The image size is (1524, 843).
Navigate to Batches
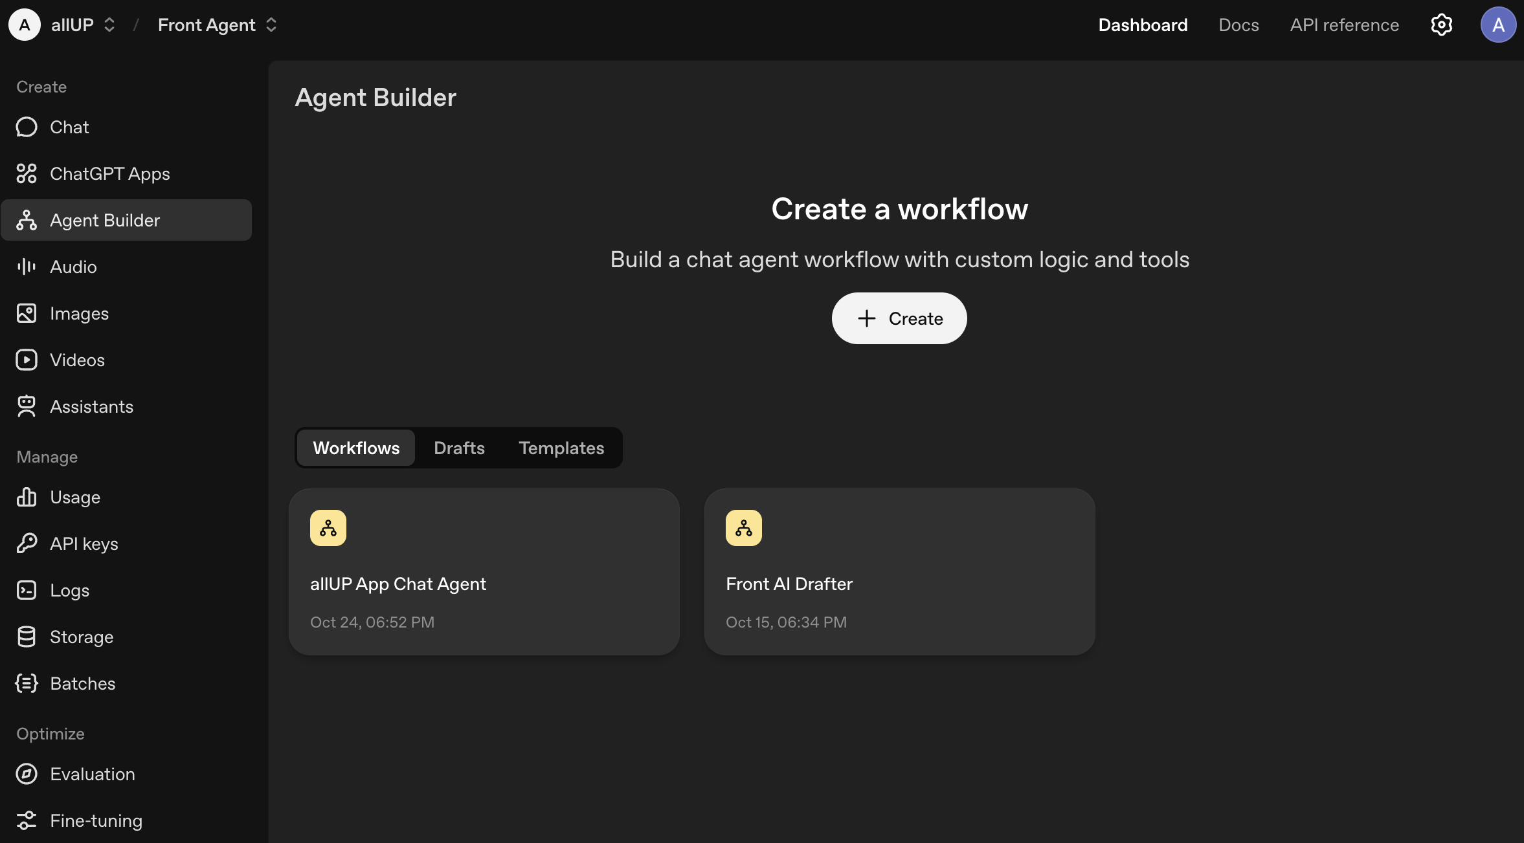click(83, 683)
